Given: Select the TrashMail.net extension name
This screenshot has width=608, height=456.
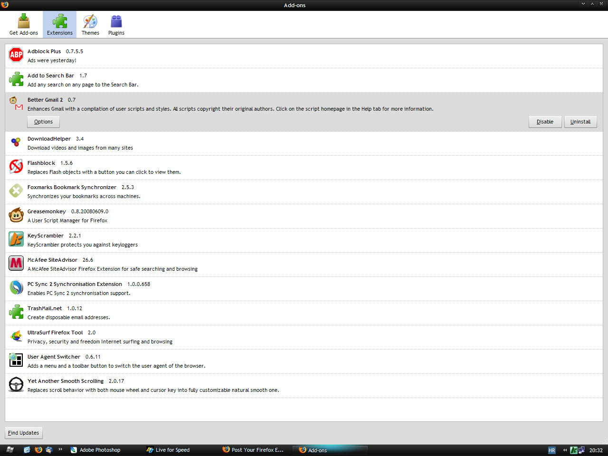Looking at the screenshot, I should [x=45, y=308].
